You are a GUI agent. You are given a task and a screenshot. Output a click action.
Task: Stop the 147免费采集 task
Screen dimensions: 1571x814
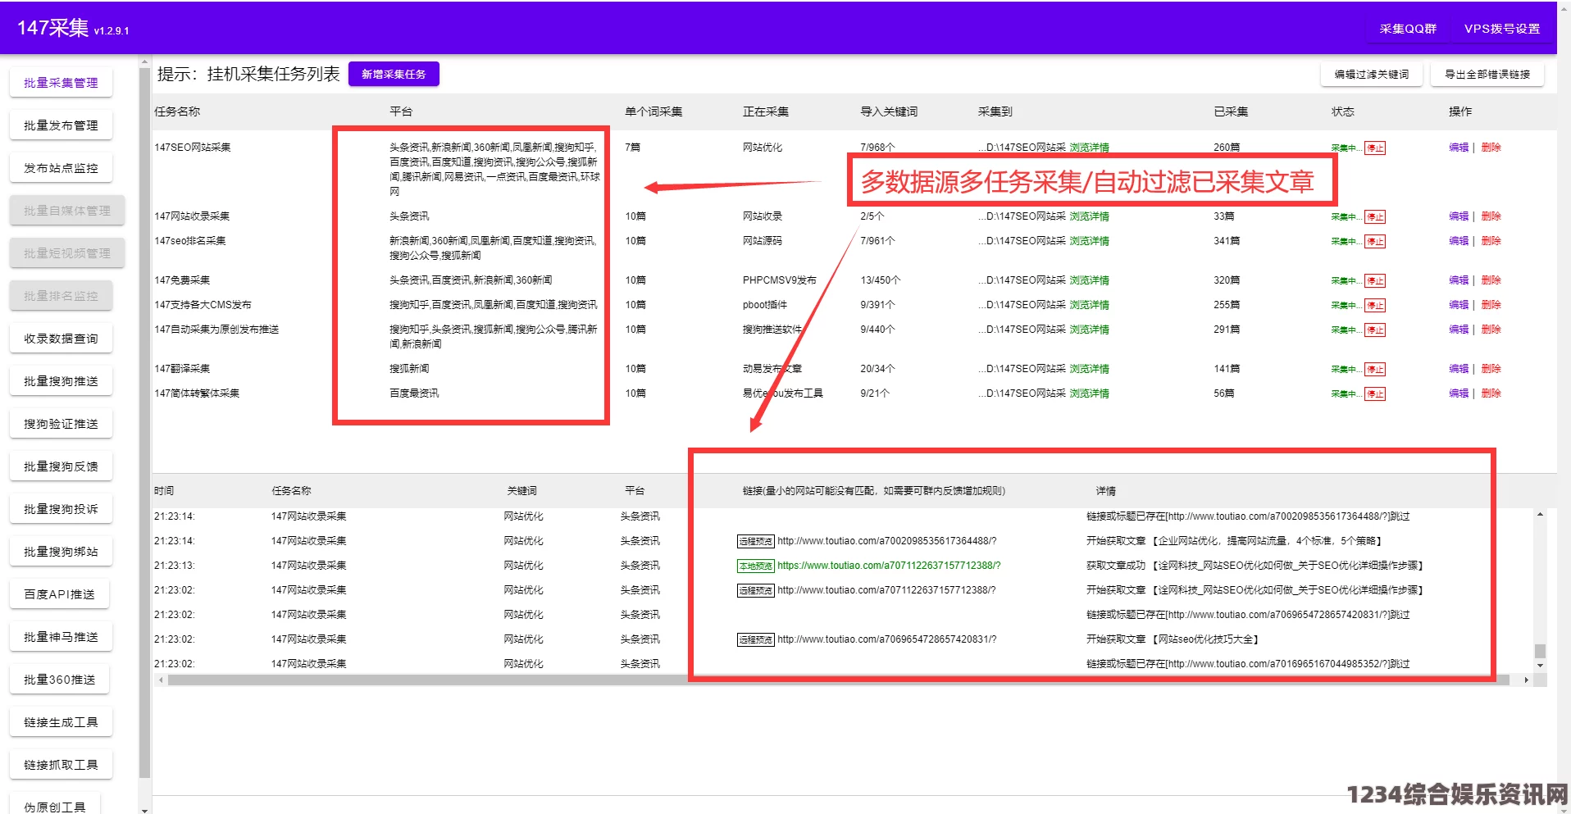click(x=1375, y=281)
